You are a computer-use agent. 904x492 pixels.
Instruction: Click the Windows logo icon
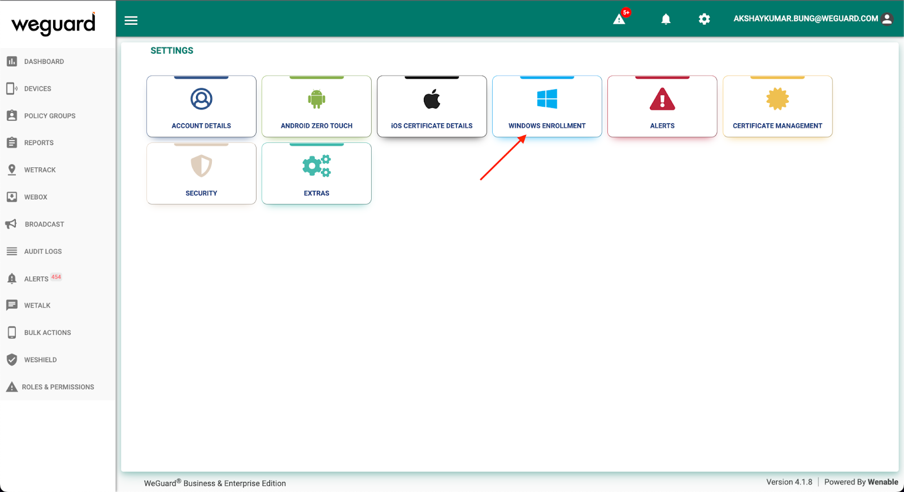click(x=547, y=99)
